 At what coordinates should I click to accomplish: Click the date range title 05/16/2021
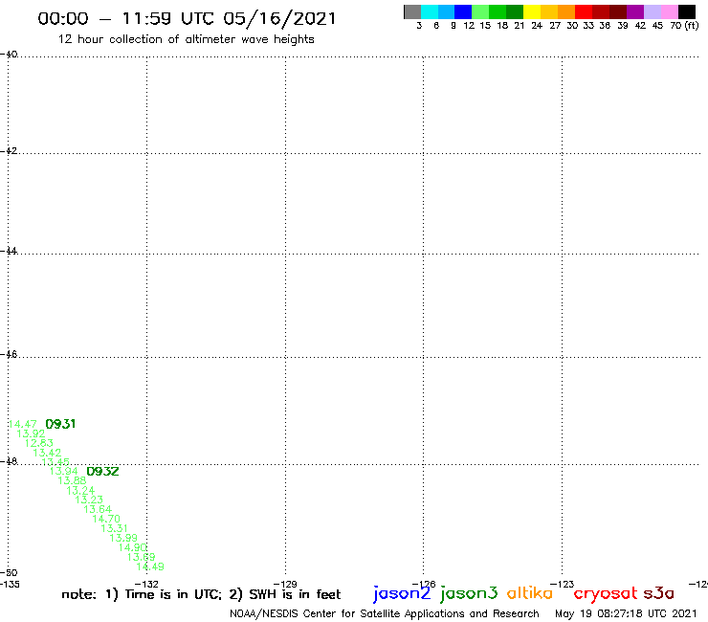coord(187,18)
